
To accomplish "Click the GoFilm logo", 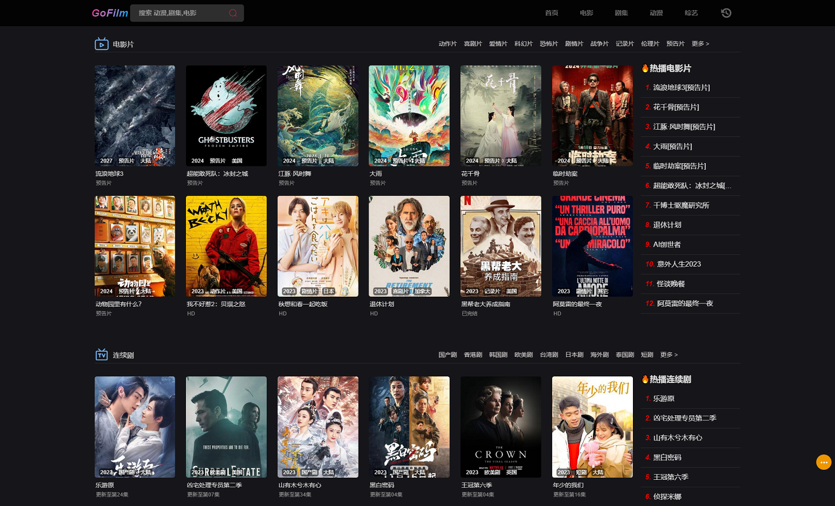I will point(110,13).
